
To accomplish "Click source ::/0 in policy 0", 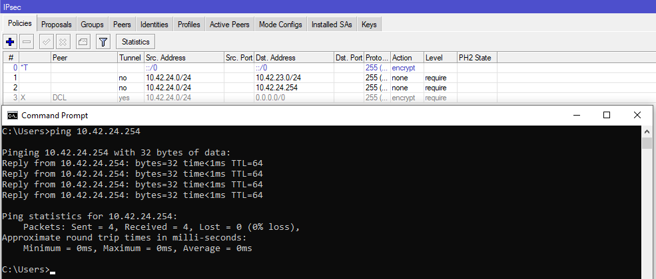I will tap(151, 68).
